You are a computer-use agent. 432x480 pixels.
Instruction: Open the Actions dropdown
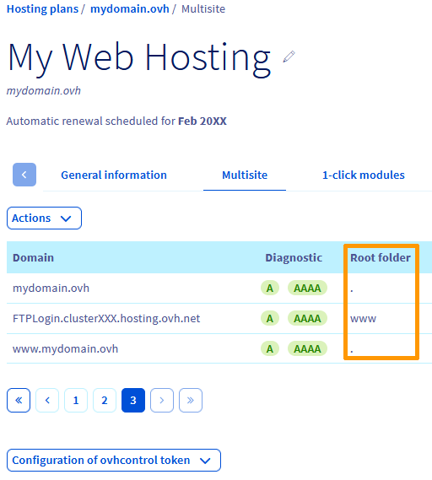(x=44, y=218)
